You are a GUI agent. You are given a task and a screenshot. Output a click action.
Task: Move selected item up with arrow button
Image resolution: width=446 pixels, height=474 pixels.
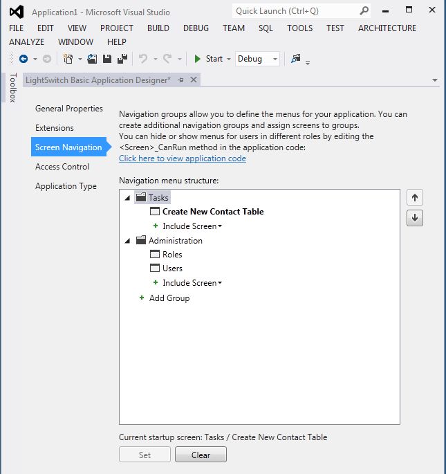pyautogui.click(x=415, y=198)
